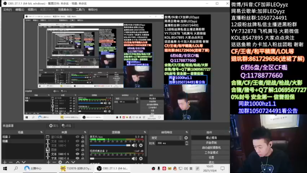
Task: Open the 场景集合(S) menu
Action: click(x=65, y=10)
